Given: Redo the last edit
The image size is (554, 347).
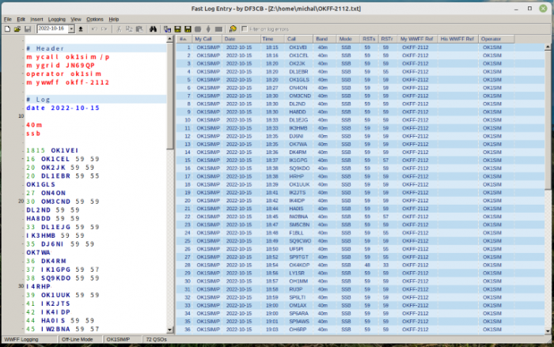Looking at the screenshot, I should (104, 29).
